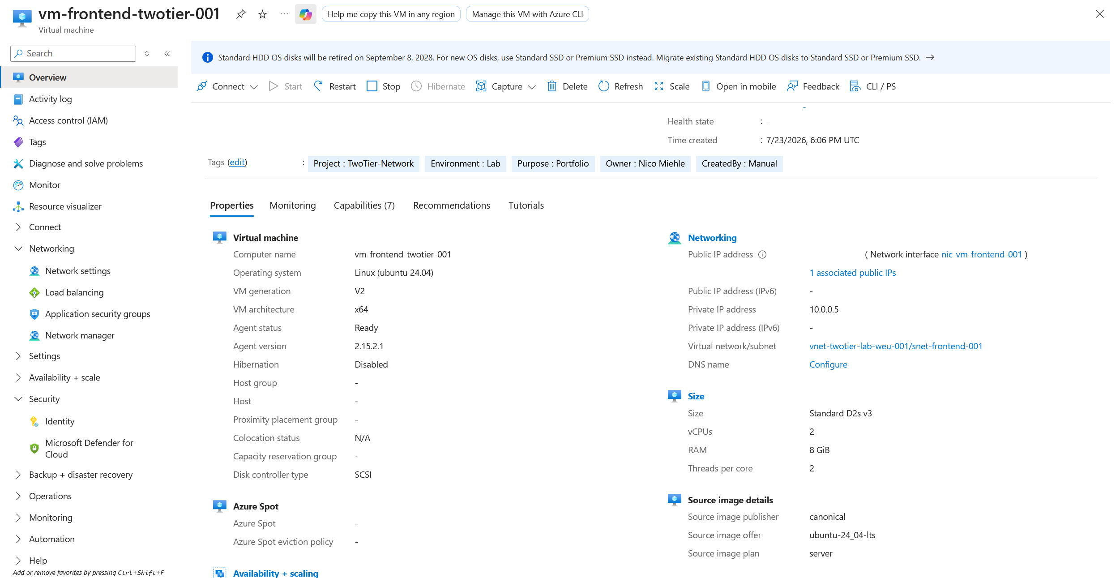Click the Activity log icon in sidebar
Image resolution: width=1120 pixels, height=578 pixels.
(18, 99)
